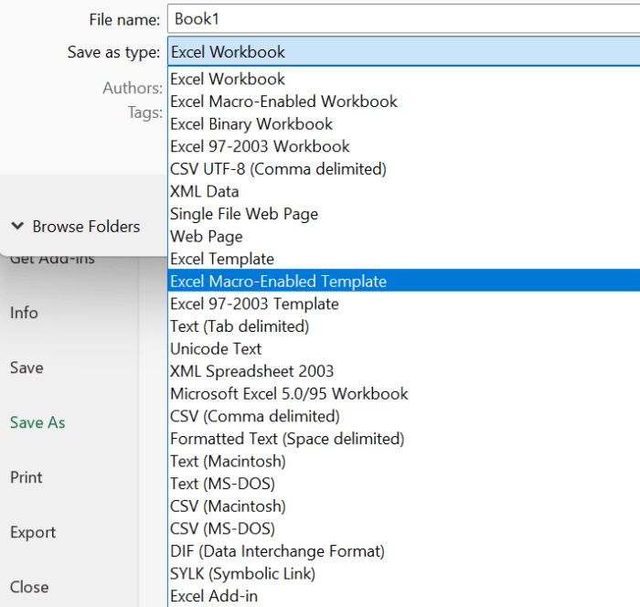Go to Print in backstage menu

(x=27, y=477)
